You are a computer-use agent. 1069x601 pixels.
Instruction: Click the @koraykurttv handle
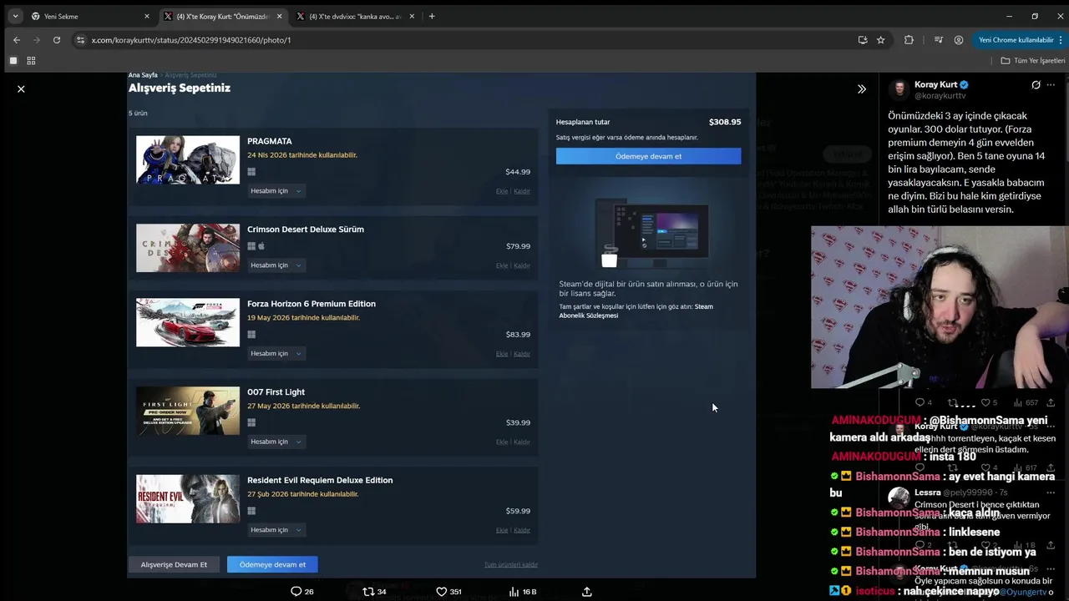(940, 96)
